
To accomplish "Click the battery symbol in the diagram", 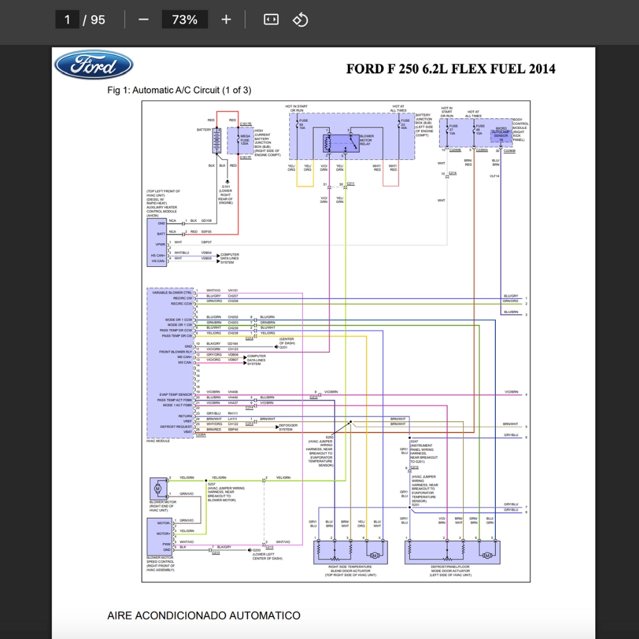I will tap(217, 141).
